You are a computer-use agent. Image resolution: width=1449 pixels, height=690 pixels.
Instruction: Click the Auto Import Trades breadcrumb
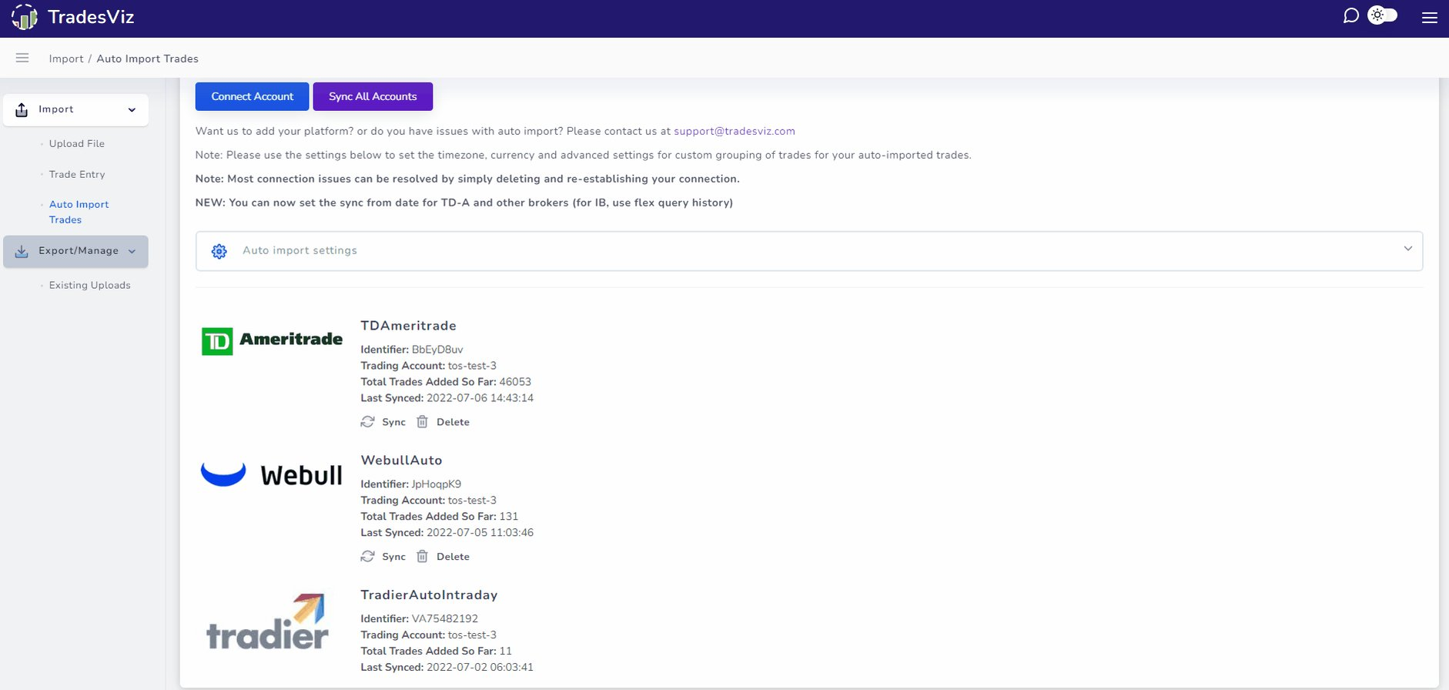147,59
